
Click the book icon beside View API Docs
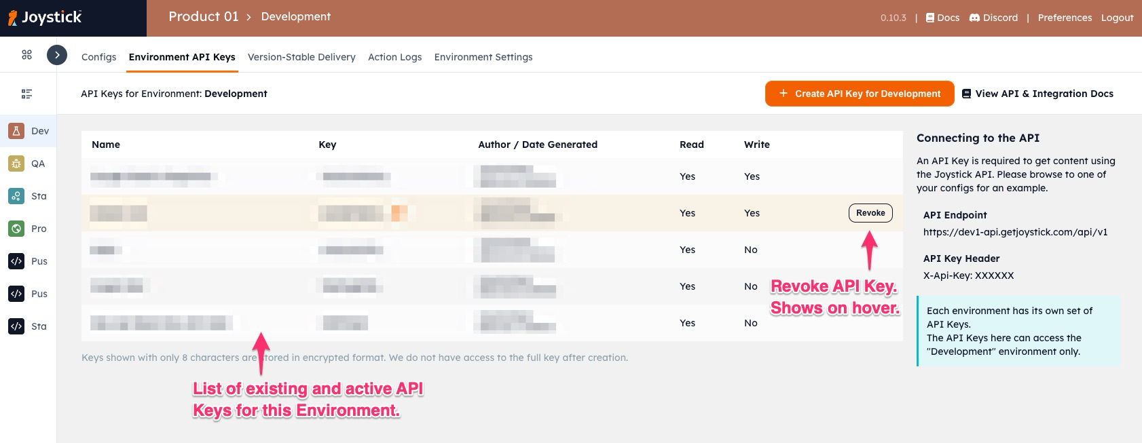point(966,94)
